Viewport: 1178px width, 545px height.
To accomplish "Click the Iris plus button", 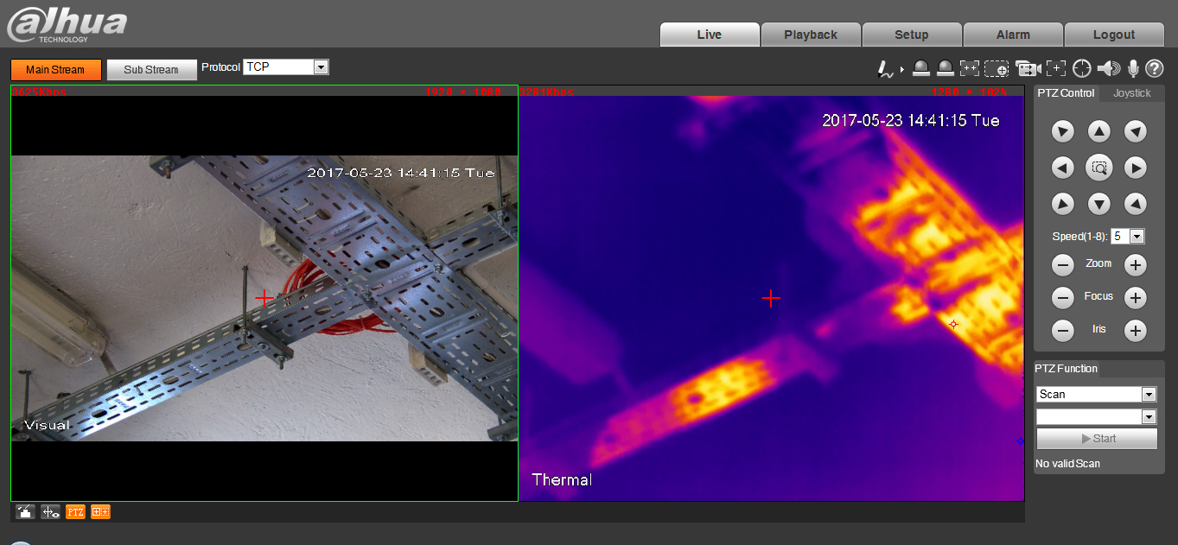I will [1135, 330].
